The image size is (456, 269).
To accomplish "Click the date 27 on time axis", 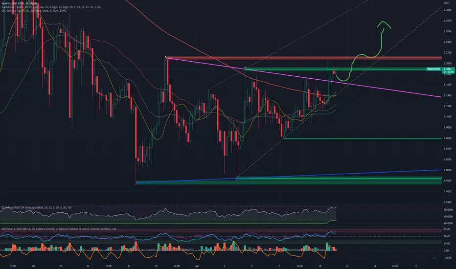I will (x=129, y=266).
